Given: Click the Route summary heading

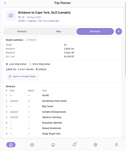Looking at the screenshot, I should coord(14,40).
